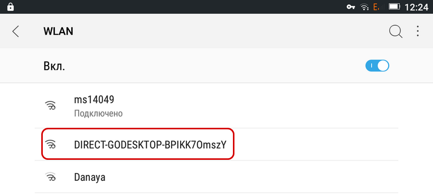Image resolution: width=433 pixels, height=194 pixels.
Task: Tap the battery icon in the status bar
Action: tap(394, 7)
